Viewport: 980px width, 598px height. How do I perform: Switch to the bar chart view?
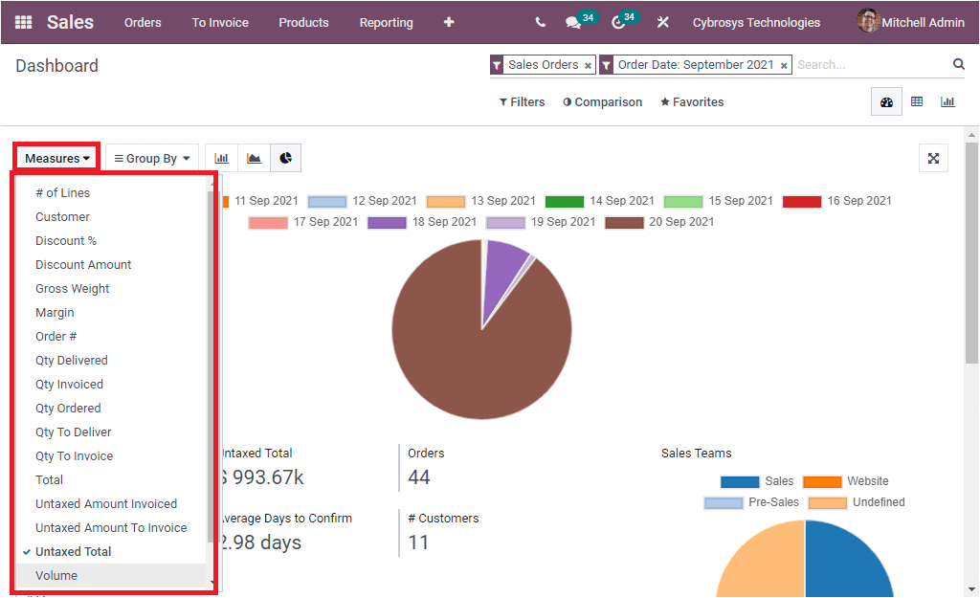220,156
